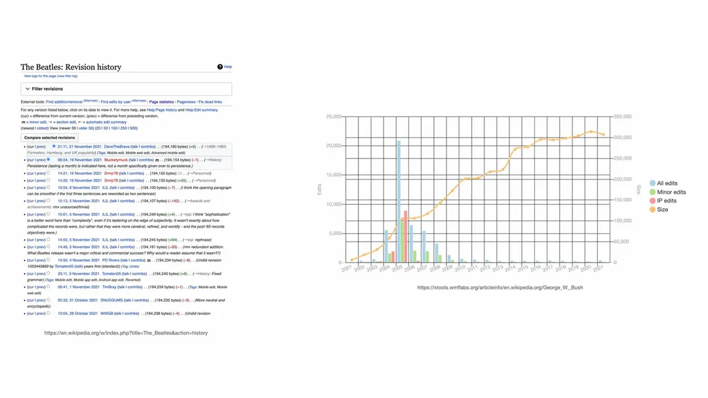This screenshot has width=708, height=398.
Task: Open the 23:11, 3 November 2021 revision
Action: (x=79, y=274)
